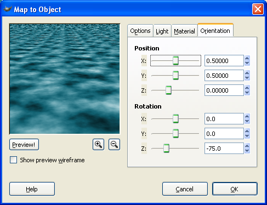This screenshot has height=205, width=267.
Task: Click the Rotation Z value field
Action: pyautogui.click(x=224, y=149)
